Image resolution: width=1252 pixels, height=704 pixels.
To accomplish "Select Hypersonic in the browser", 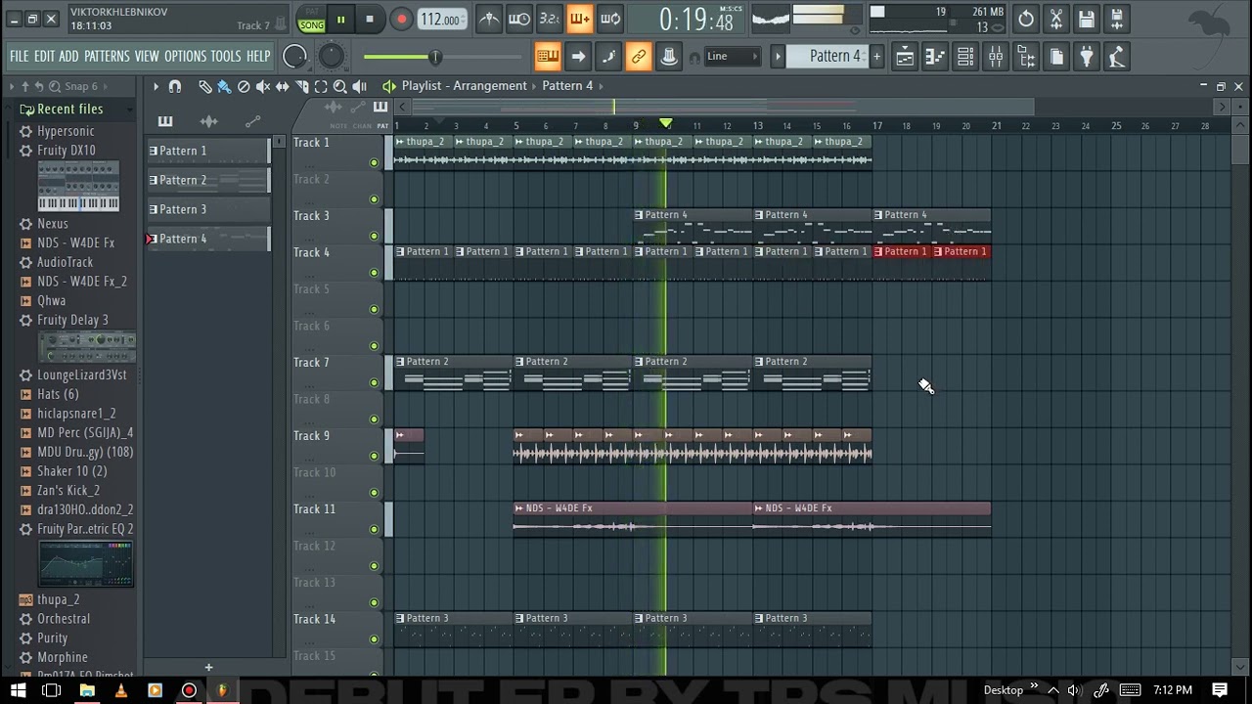I will click(x=66, y=131).
